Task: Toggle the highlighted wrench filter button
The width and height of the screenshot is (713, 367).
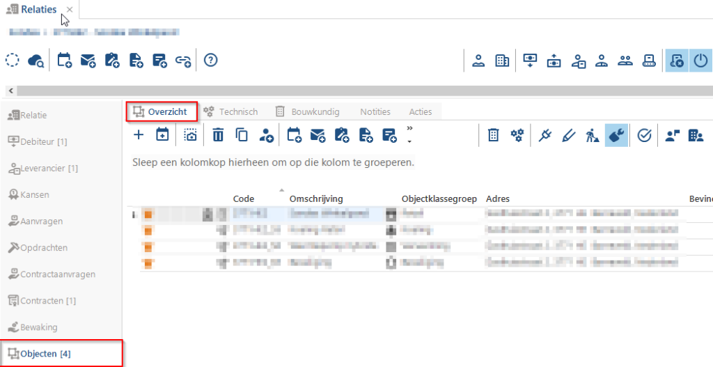Action: pos(617,135)
